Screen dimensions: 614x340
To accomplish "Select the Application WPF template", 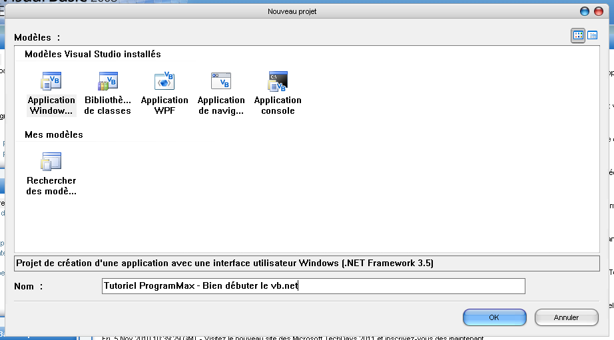I will pos(164,93).
